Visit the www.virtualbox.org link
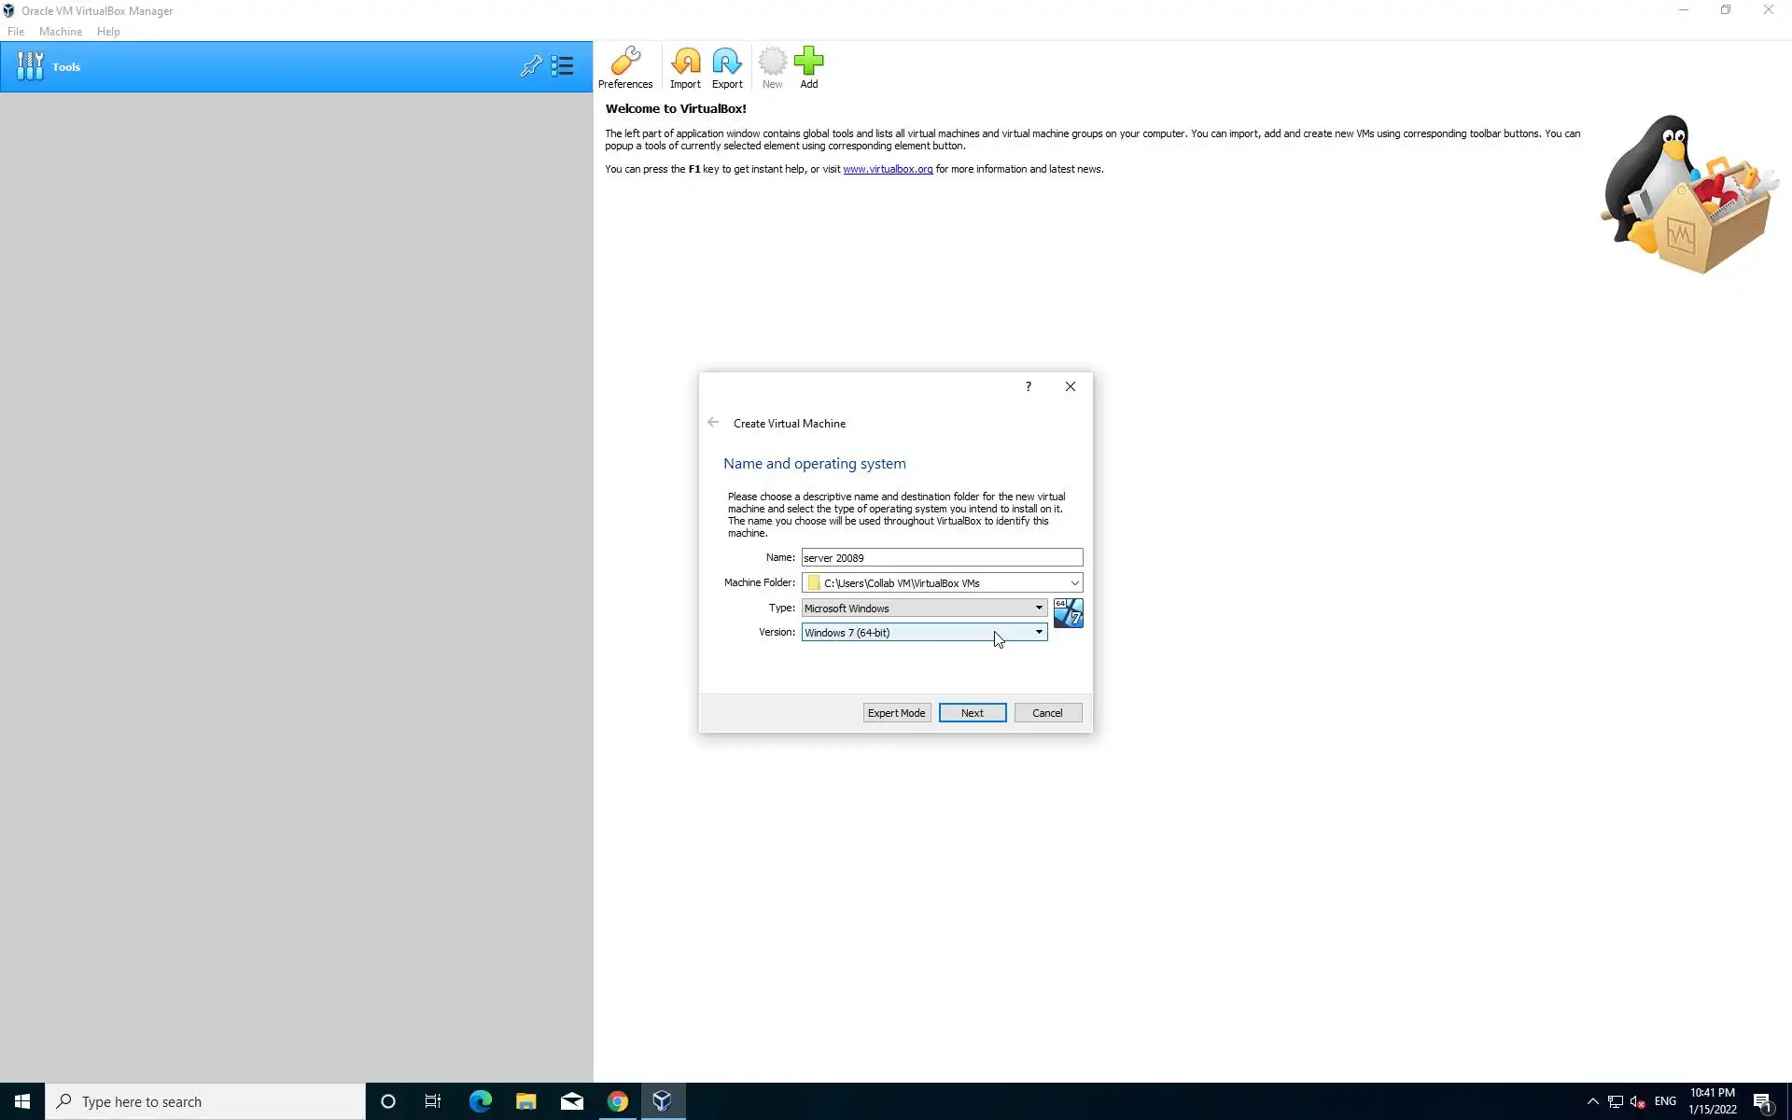 click(887, 169)
